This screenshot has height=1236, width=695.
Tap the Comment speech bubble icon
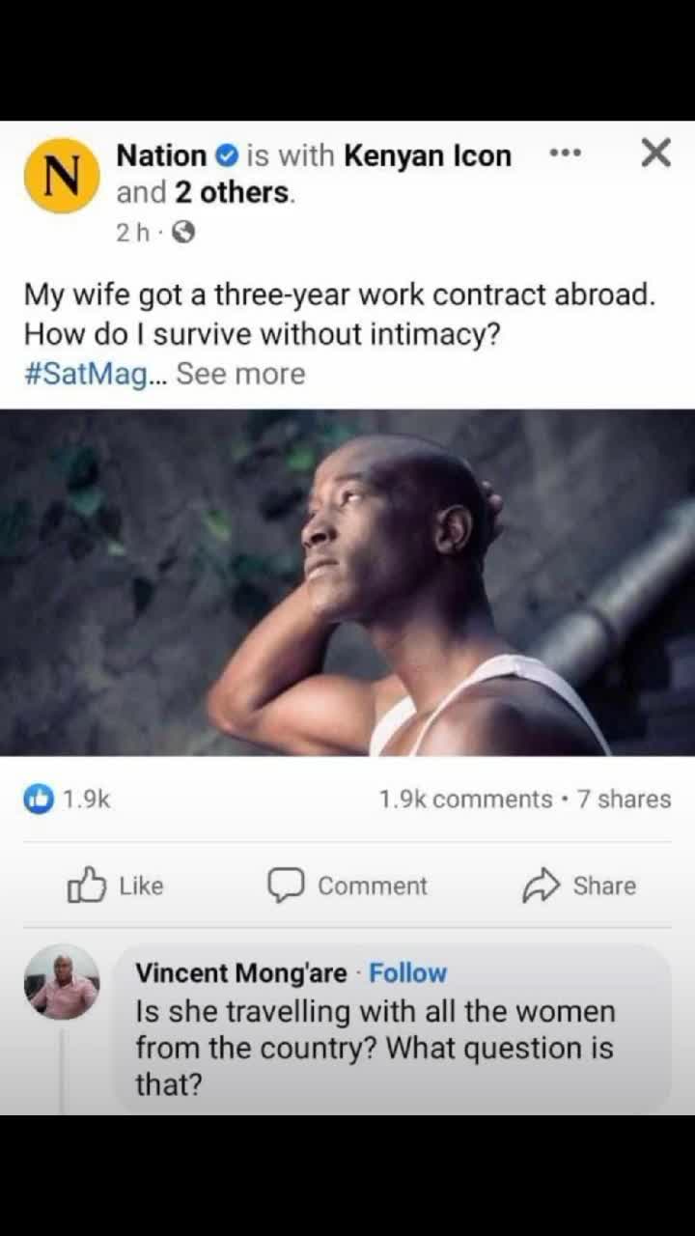tap(286, 885)
